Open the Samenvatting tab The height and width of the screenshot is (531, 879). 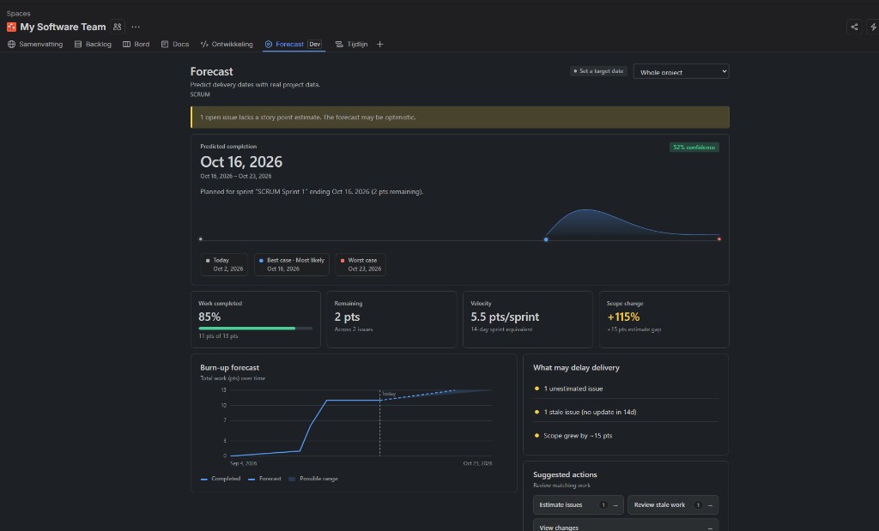tap(35, 45)
